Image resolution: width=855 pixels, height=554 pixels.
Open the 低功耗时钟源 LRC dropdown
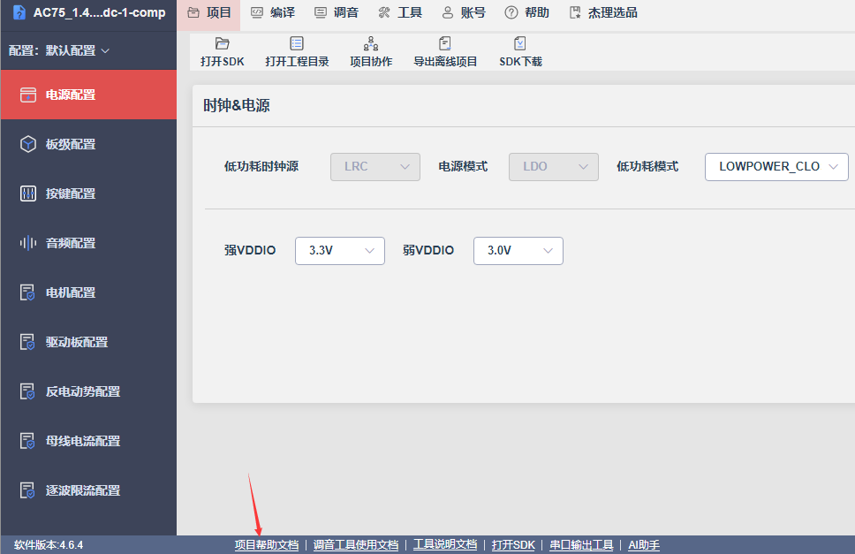375,167
